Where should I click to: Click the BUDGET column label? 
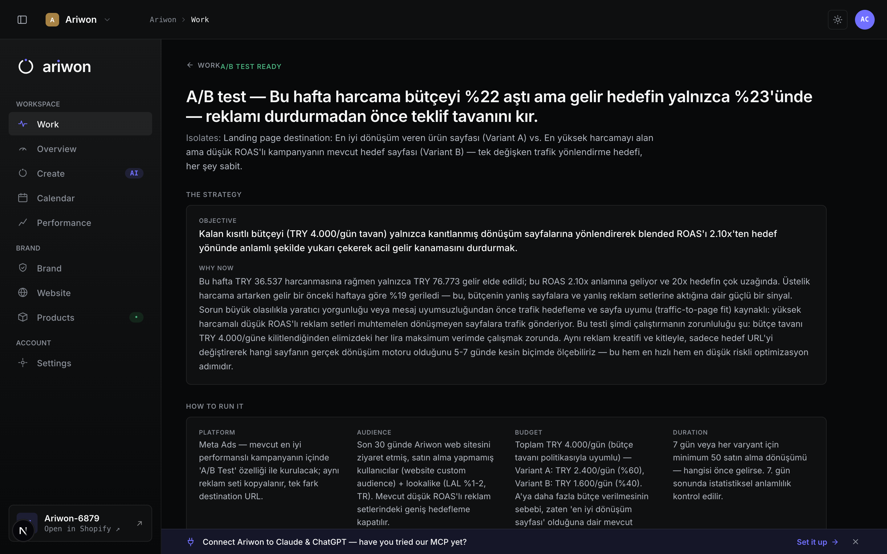pos(529,432)
